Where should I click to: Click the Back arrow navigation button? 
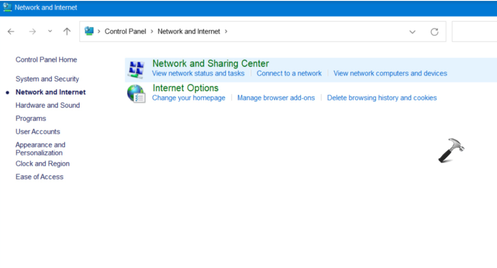click(x=11, y=31)
